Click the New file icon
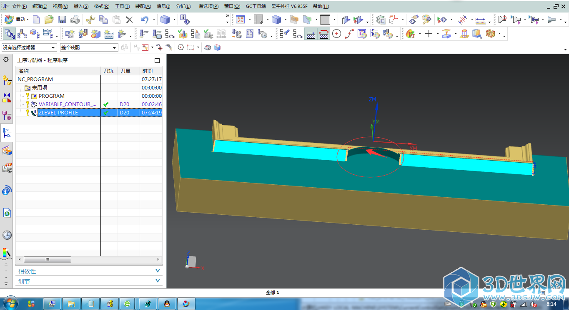 [x=37, y=20]
